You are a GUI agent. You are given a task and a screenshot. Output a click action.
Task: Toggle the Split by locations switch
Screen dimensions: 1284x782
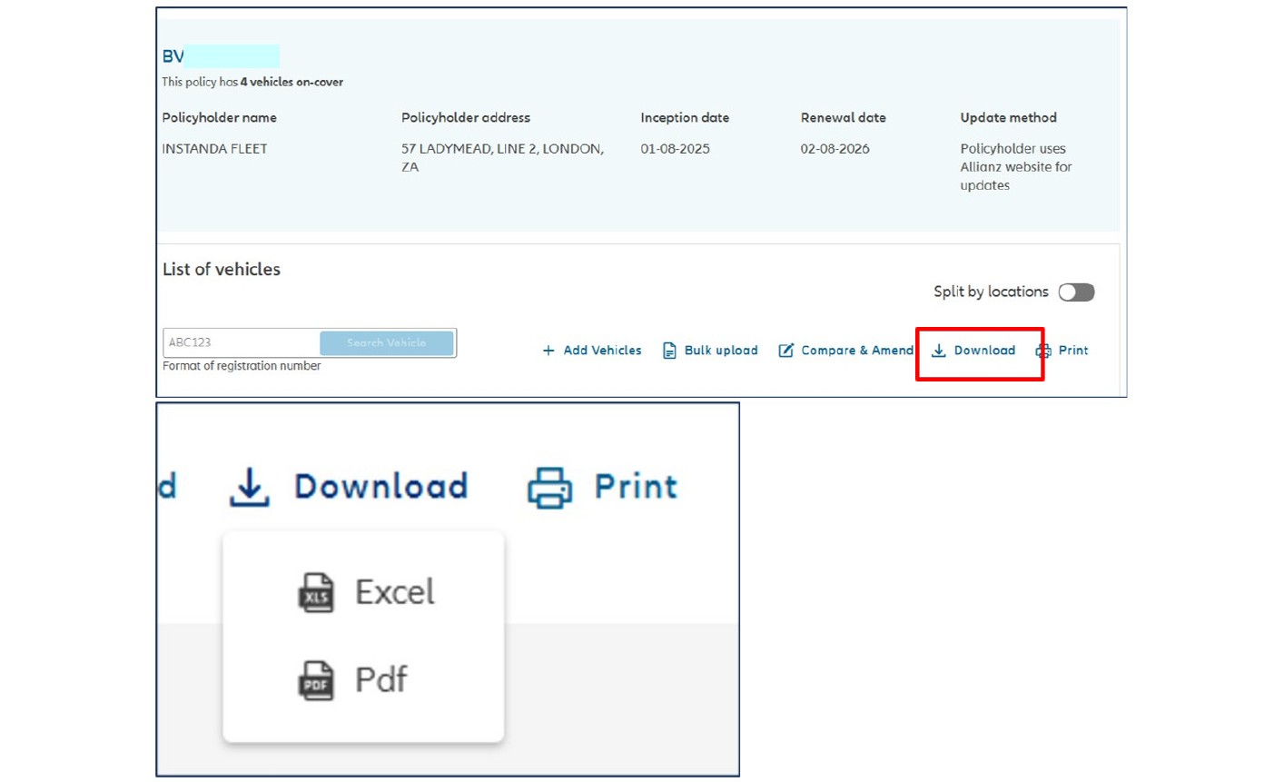(1076, 292)
